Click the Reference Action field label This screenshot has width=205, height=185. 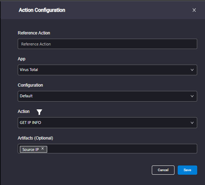click(34, 33)
